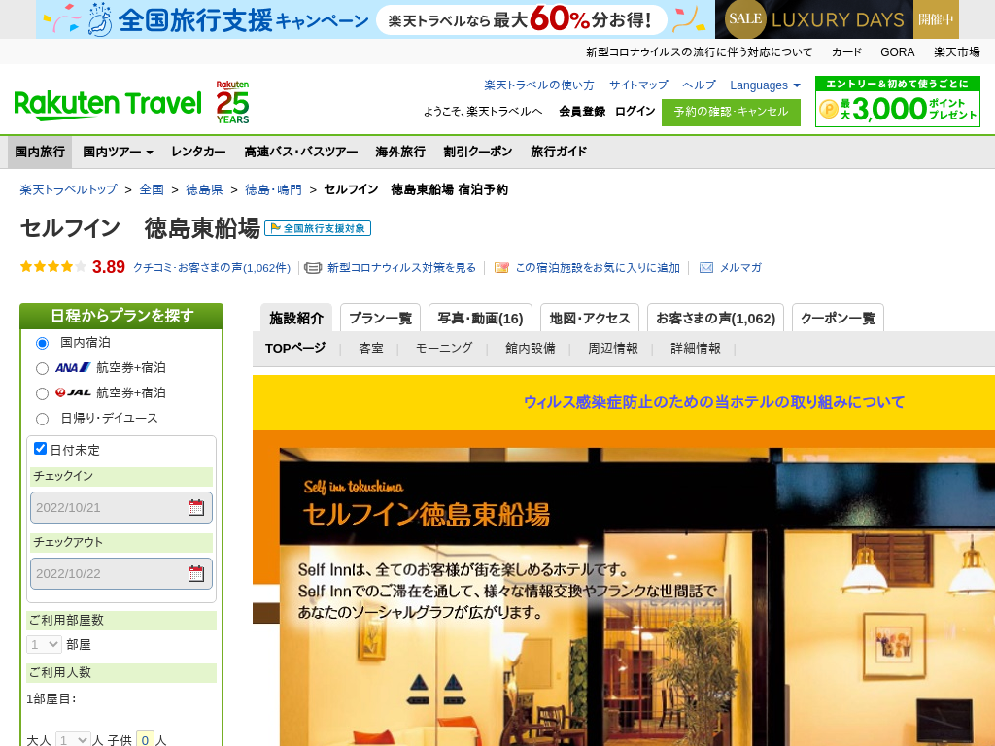Viewport: 995px width, 746px height.
Task: Click the check-in date field 2022/10/21
Action: [x=121, y=507]
